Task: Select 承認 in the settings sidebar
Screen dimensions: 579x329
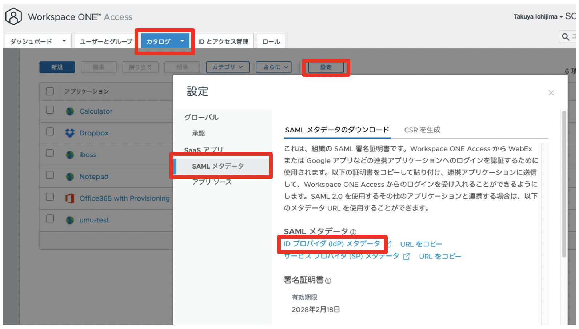Action: click(199, 134)
